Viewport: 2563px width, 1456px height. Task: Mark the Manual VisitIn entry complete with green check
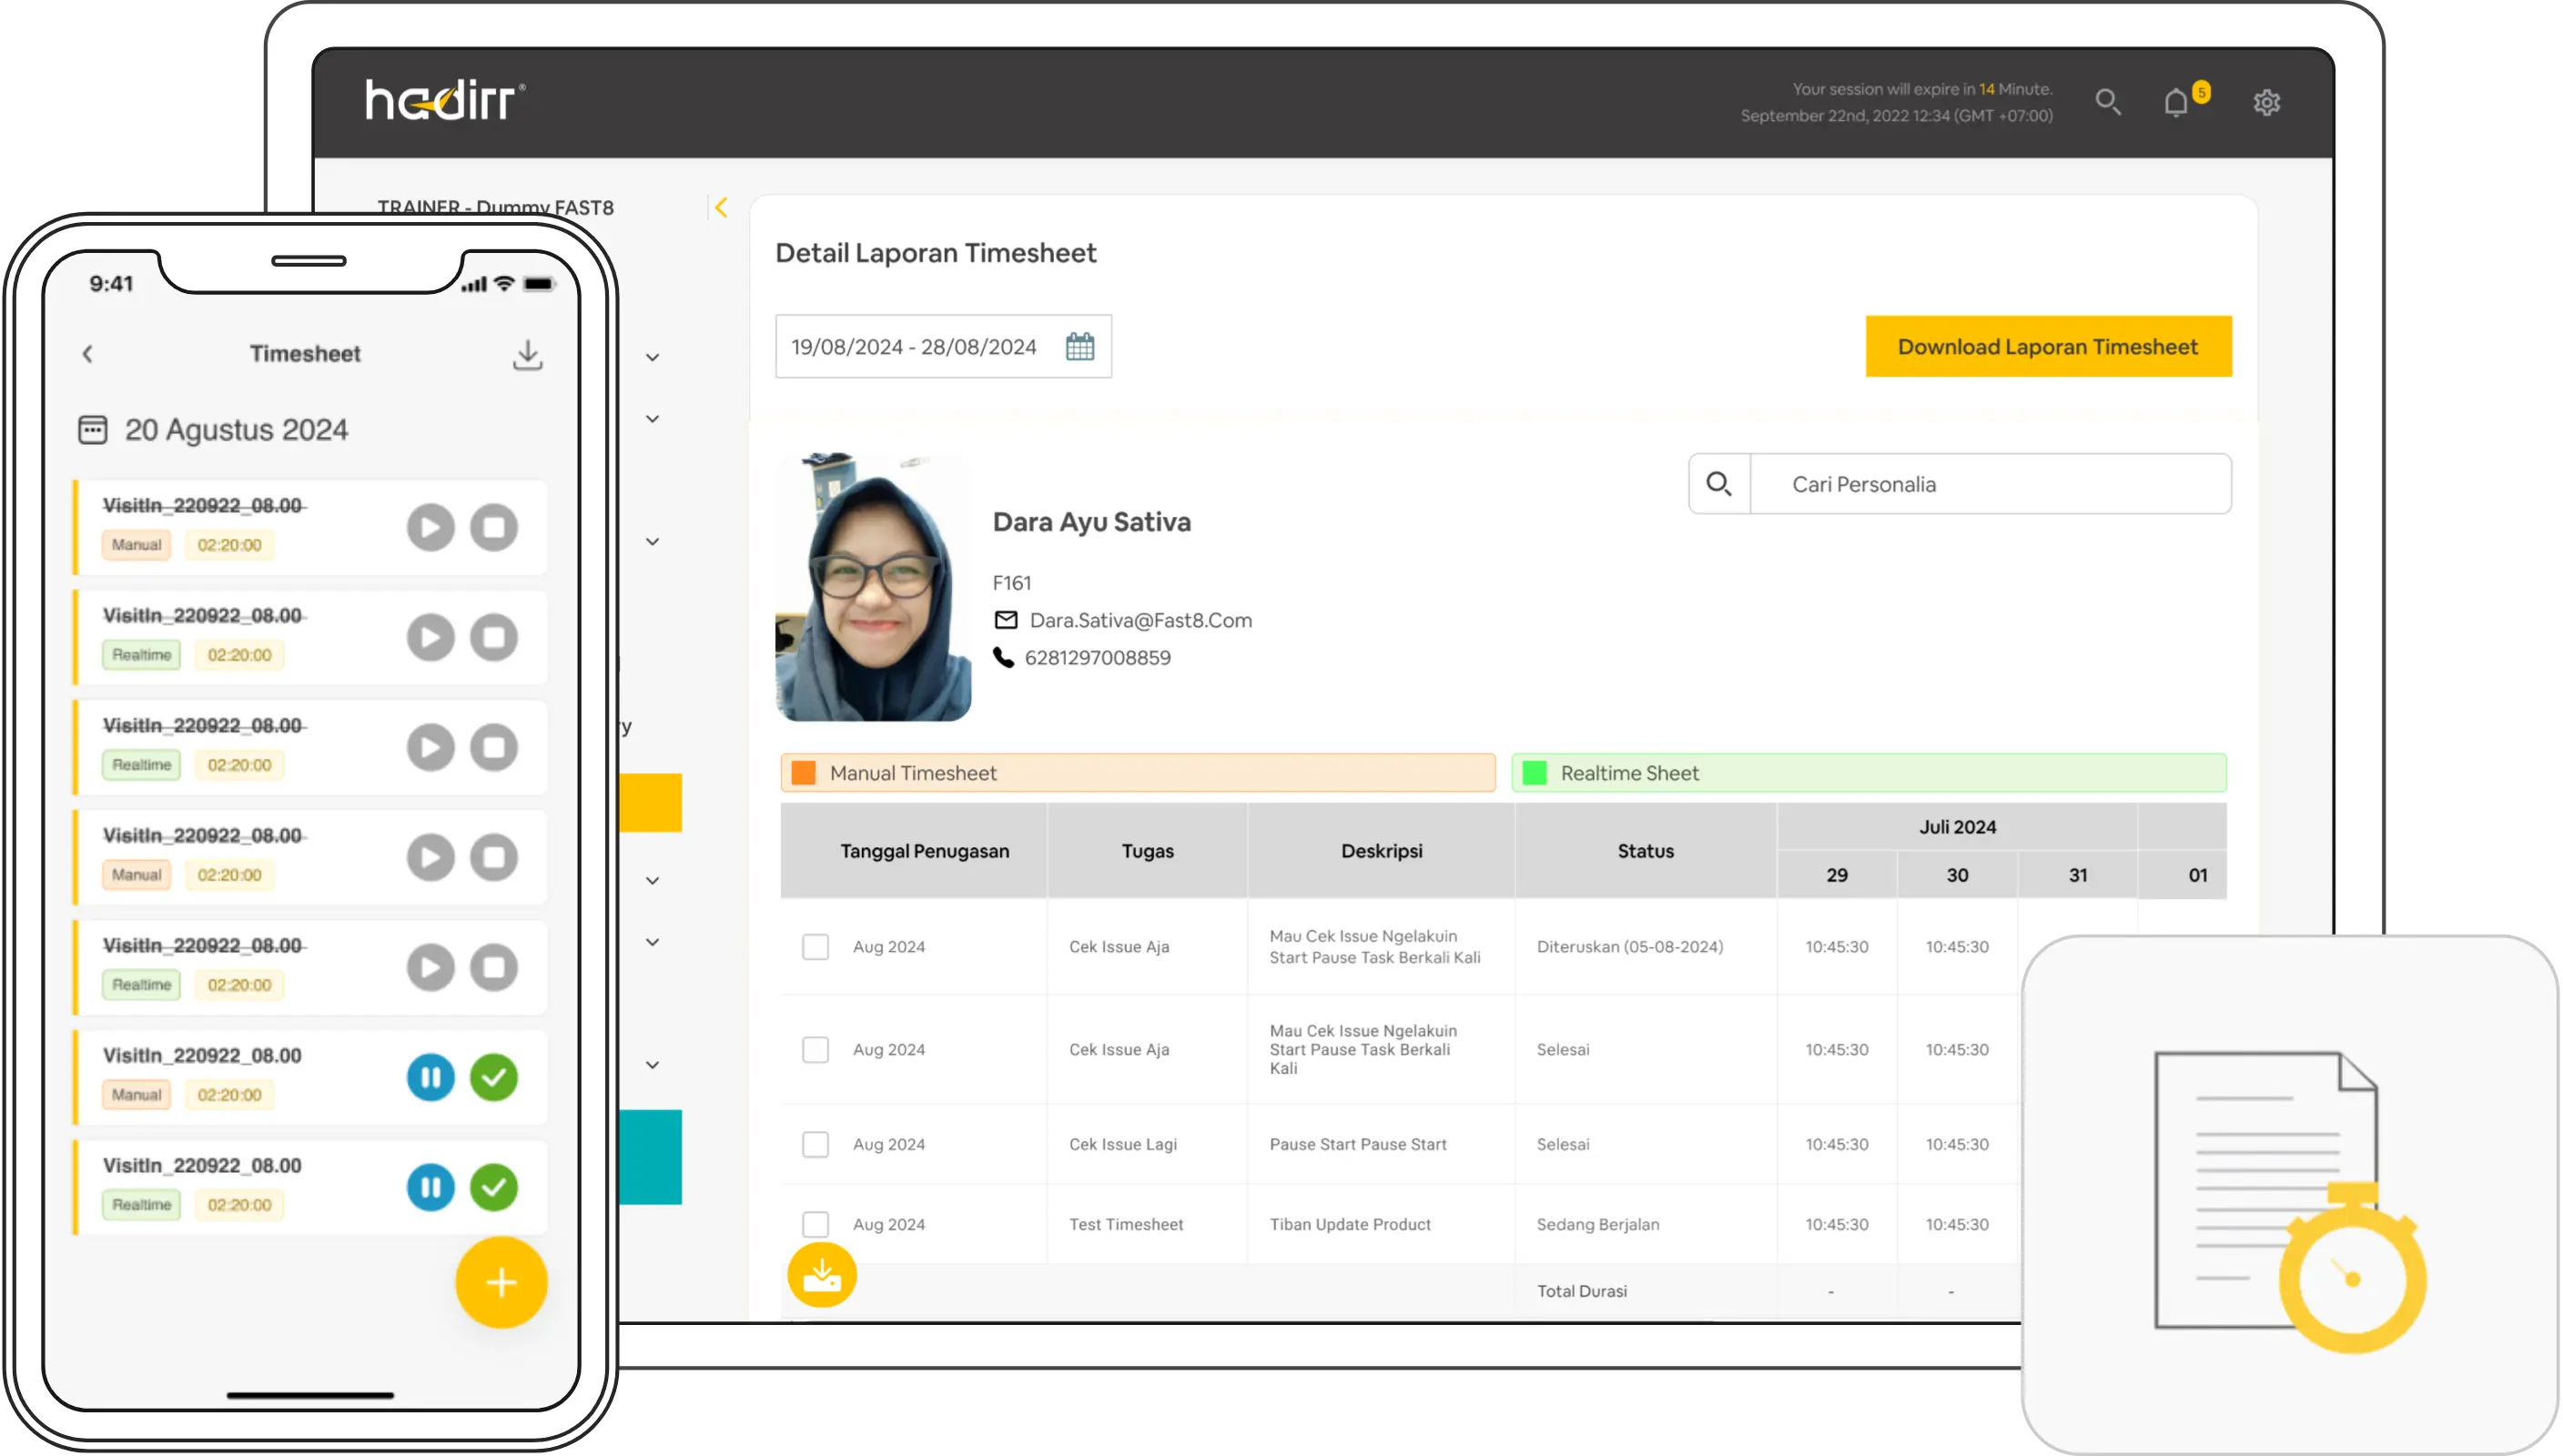[494, 1078]
